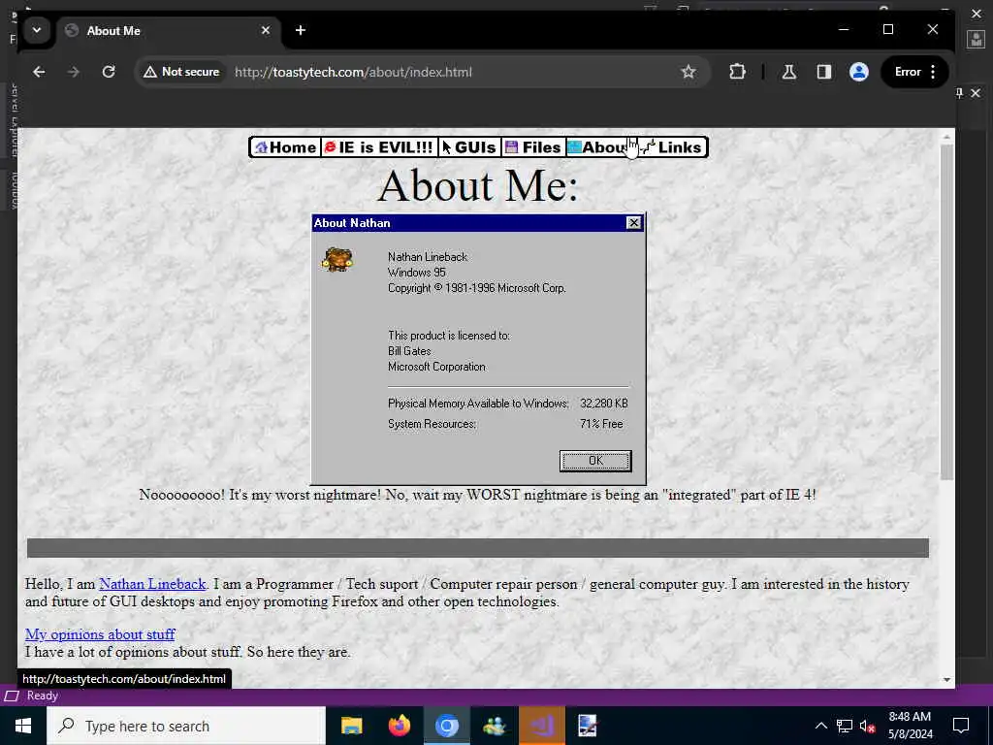The image size is (993, 745).
Task: Click the vertical scrollbar thumb
Action: pyautogui.click(x=946, y=311)
